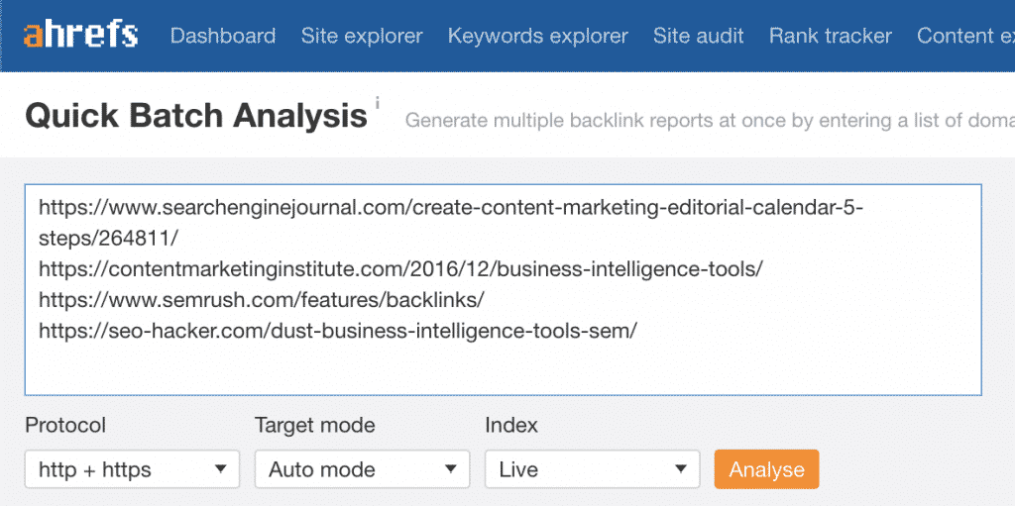
Task: Place cursor on the contentmarketinginstitute.com URL line
Action: pos(400,268)
